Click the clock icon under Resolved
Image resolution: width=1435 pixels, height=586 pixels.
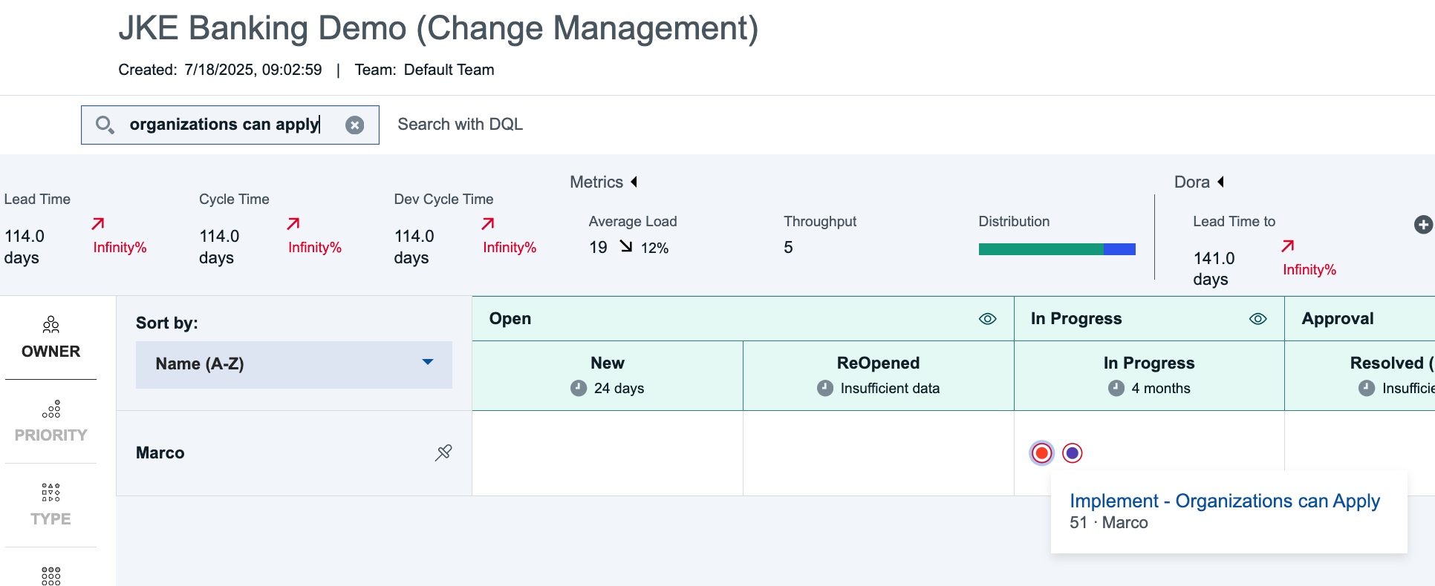[1367, 388]
